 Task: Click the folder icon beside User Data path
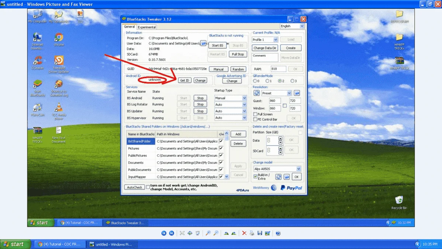pos(203,43)
